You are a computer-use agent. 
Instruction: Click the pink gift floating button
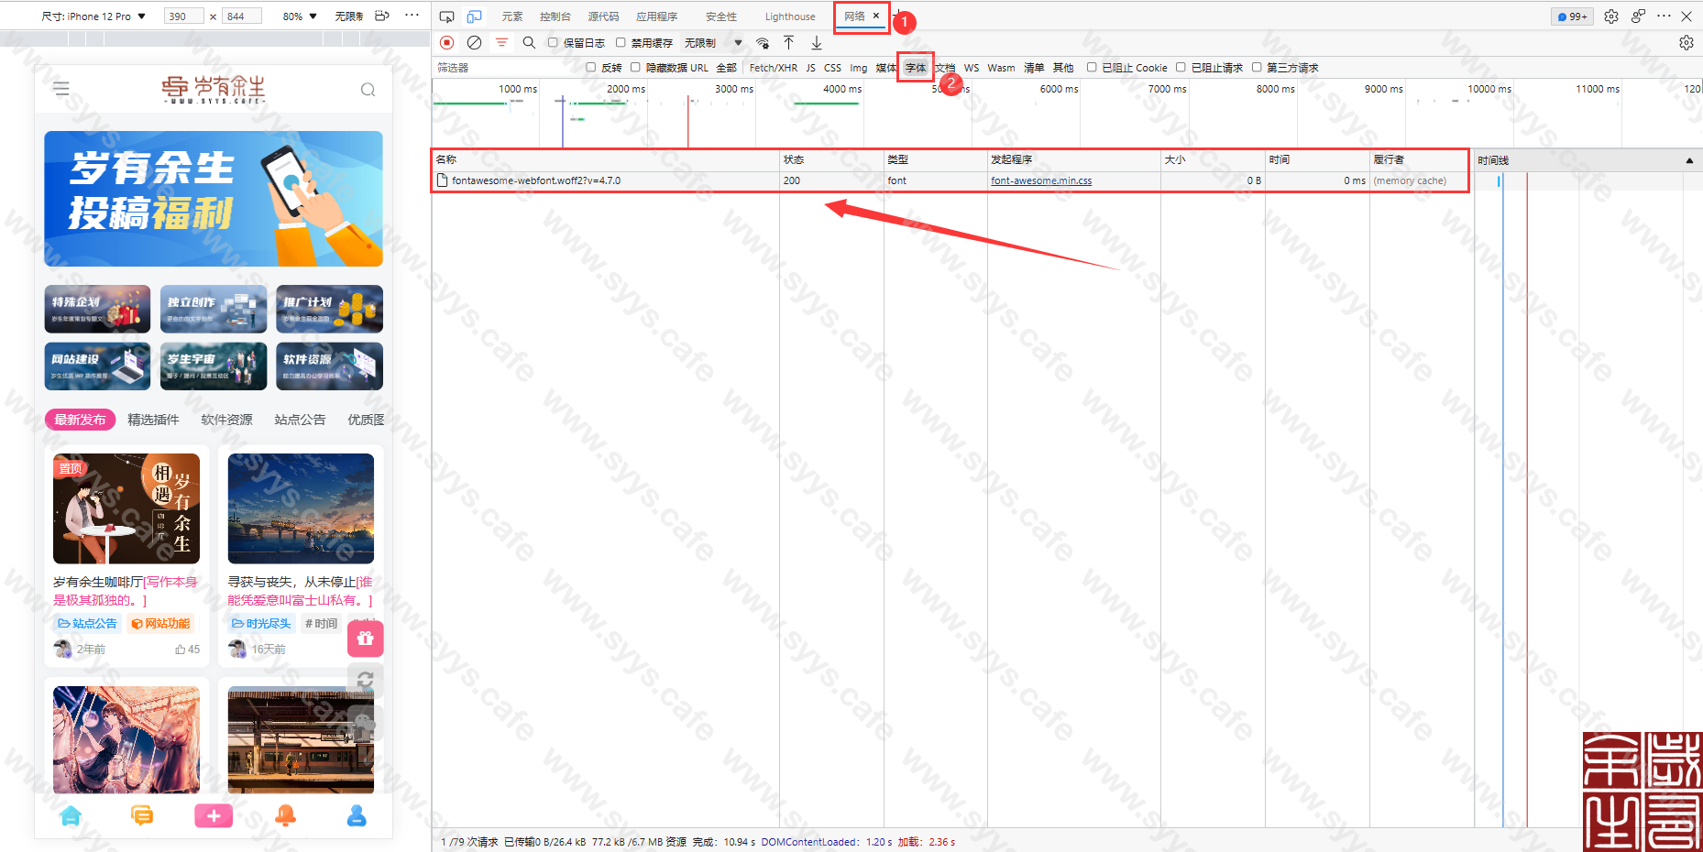pos(365,639)
